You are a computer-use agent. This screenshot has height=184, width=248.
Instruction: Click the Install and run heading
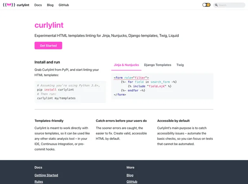(x=47, y=62)
